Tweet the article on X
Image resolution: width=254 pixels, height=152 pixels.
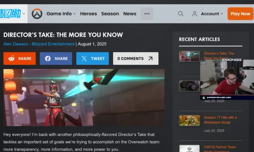[x=92, y=59]
